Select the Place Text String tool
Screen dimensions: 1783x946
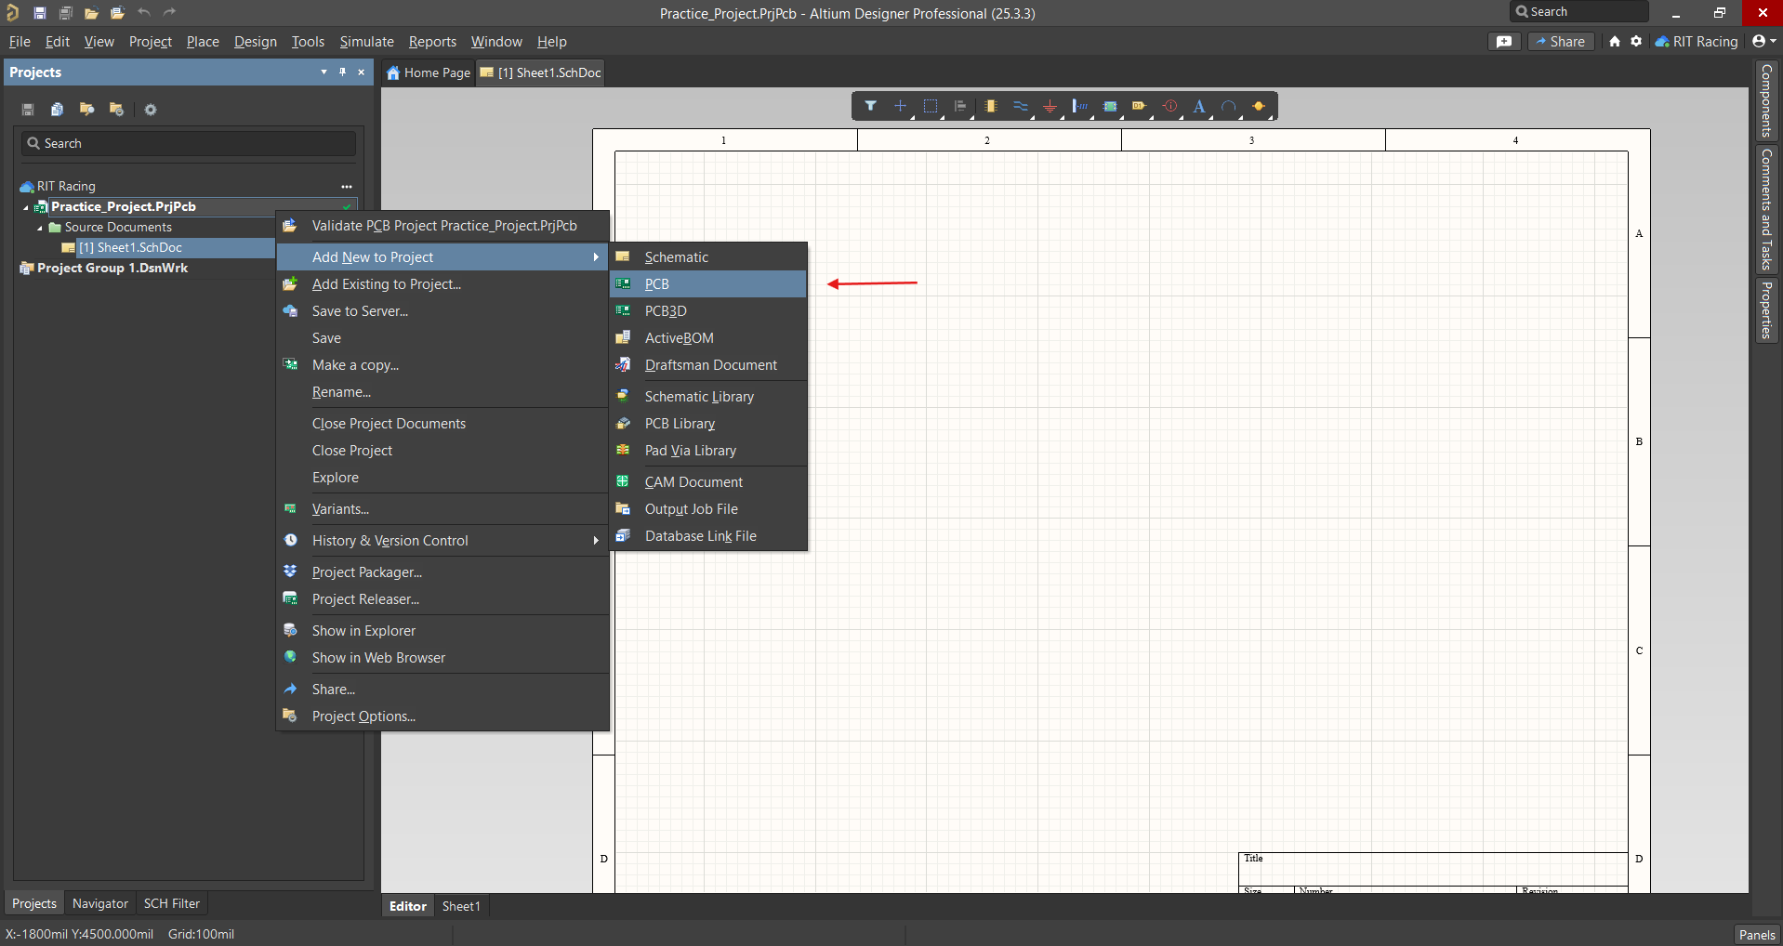point(1199,106)
